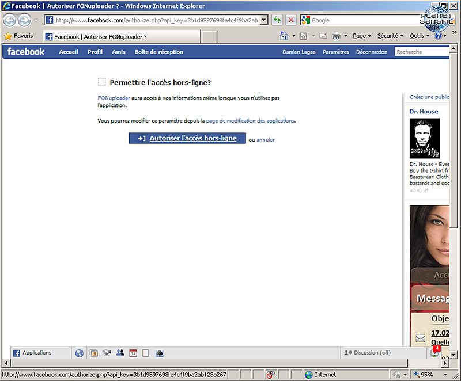Screen dimensions: 461x381
Task: Open the RSS feeds icon
Action: point(303,36)
